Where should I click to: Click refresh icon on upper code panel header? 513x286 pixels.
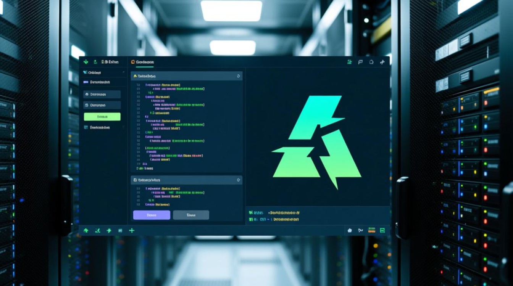pos(239,76)
